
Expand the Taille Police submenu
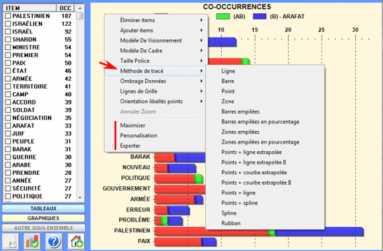pyautogui.click(x=156, y=60)
